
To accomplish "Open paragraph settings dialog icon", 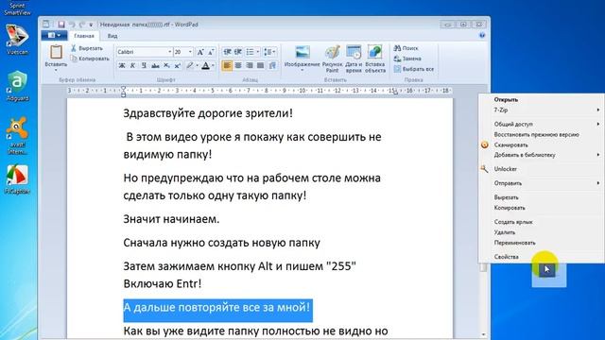I will [x=272, y=65].
